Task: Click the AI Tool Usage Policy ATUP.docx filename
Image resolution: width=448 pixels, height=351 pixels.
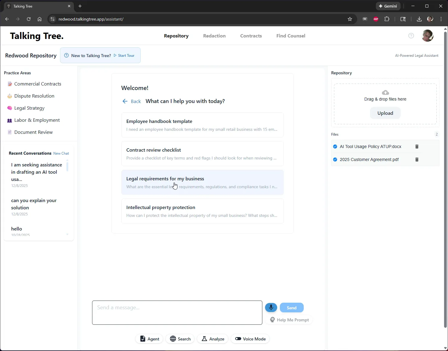Action: pyautogui.click(x=370, y=147)
